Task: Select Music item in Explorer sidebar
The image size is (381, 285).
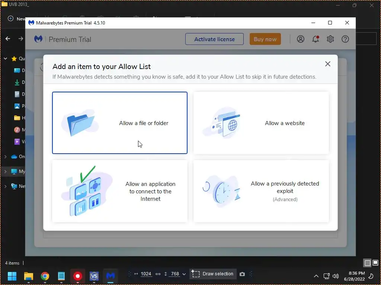Action: coord(19,130)
